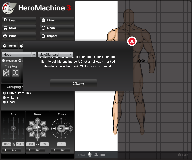
Task: Set move step to 20x
Action: click(39, 131)
